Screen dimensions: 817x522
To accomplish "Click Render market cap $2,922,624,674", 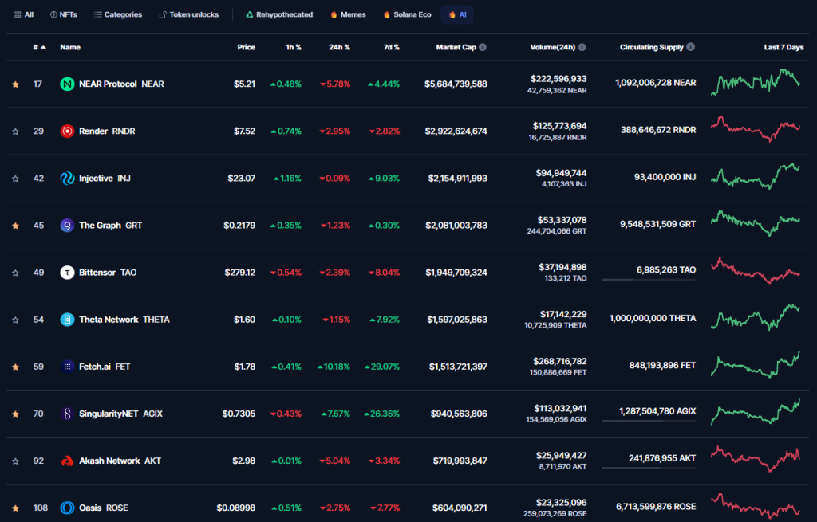I will click(x=456, y=131).
